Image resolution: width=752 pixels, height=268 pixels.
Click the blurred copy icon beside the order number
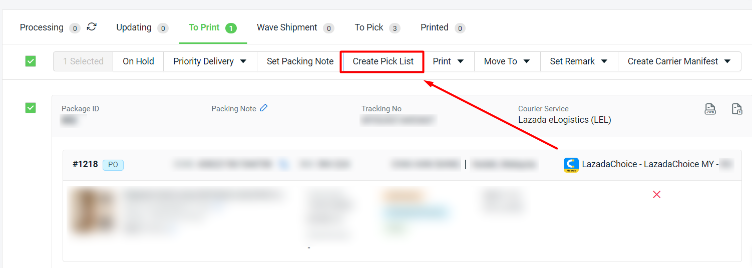pyautogui.click(x=284, y=164)
